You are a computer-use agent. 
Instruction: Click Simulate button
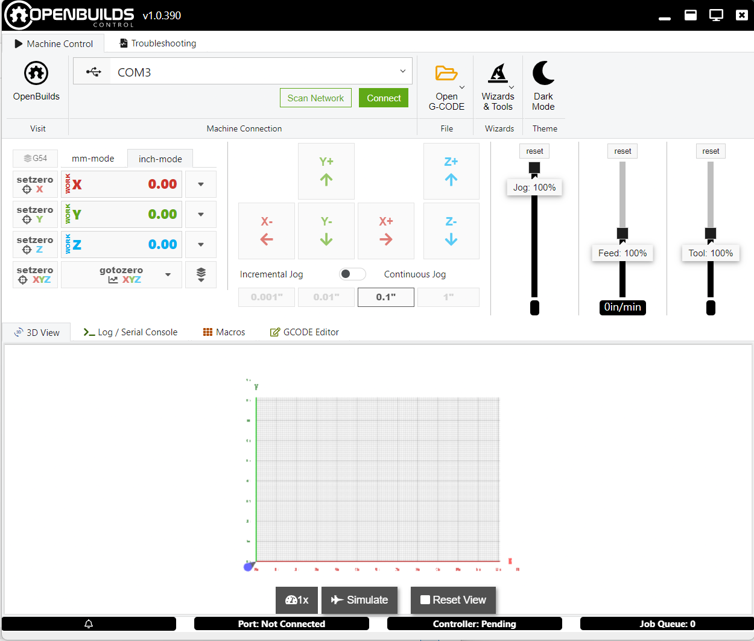pyautogui.click(x=360, y=600)
